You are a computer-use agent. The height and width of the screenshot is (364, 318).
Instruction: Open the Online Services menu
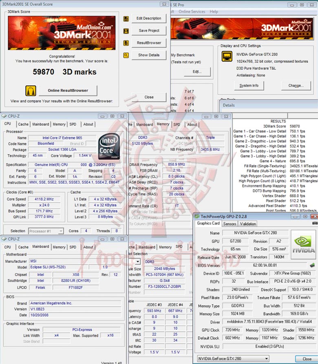[x=192, y=11]
